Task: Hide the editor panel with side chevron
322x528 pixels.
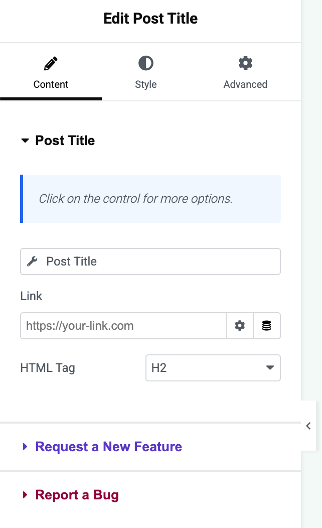Action: (308, 426)
